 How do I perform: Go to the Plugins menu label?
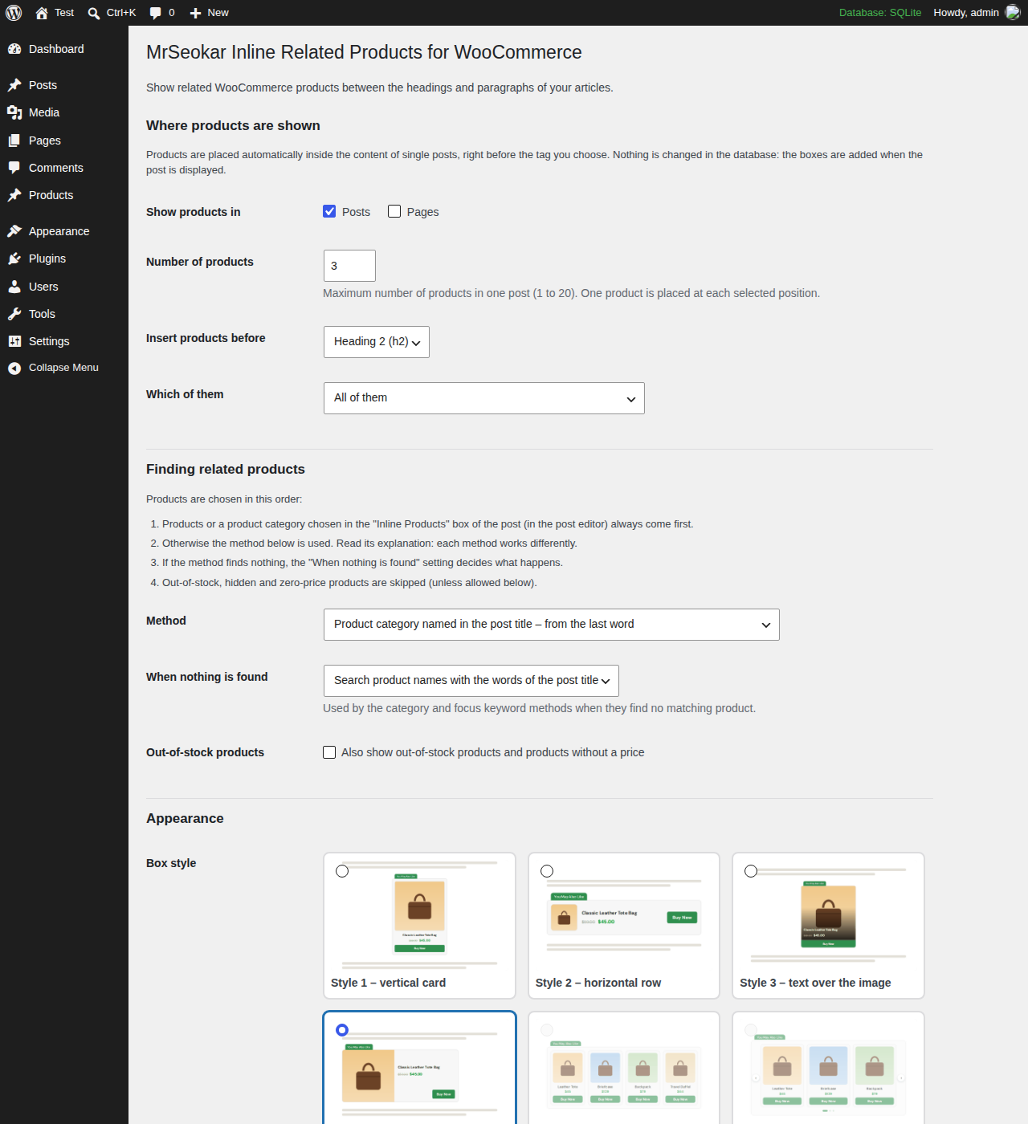click(47, 259)
